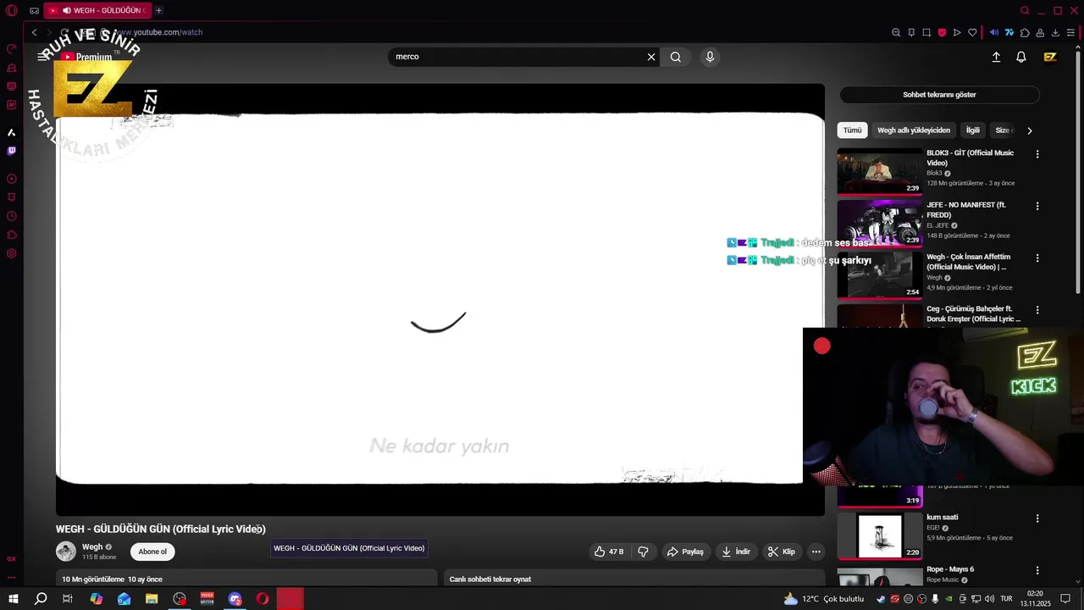Click the browser-window search icon near minimize

point(1025,10)
